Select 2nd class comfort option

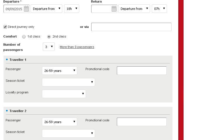click(x=49, y=37)
